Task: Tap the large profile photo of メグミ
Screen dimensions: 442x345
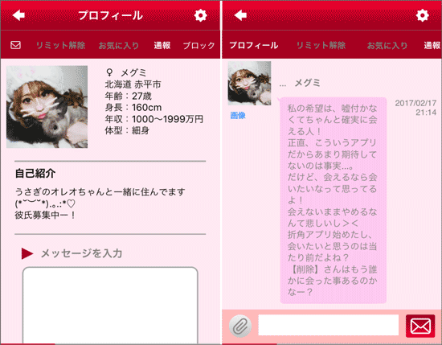Action: tap(47, 107)
